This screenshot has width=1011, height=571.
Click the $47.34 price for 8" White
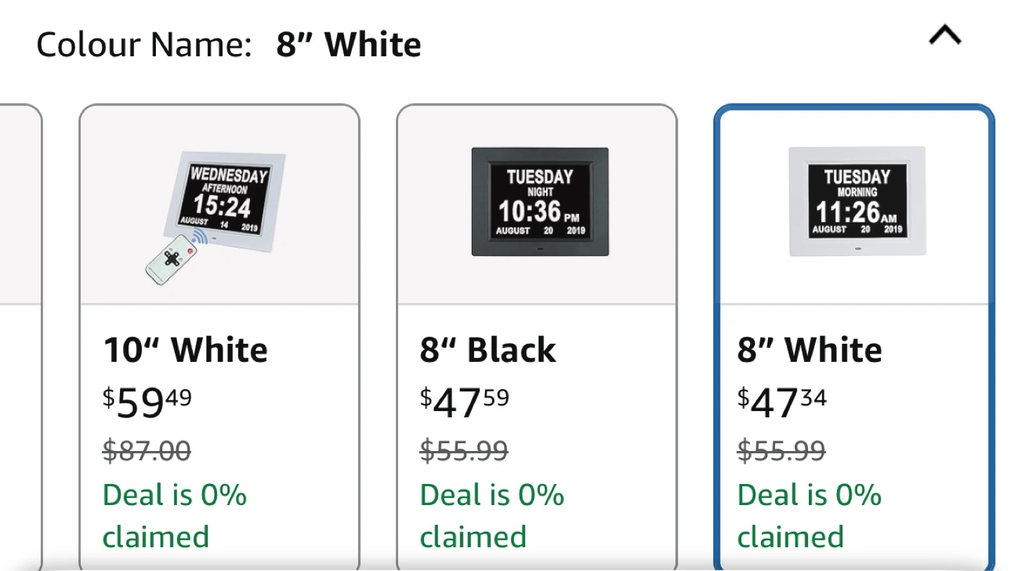(x=782, y=401)
